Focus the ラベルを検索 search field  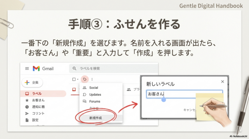coord(114,68)
